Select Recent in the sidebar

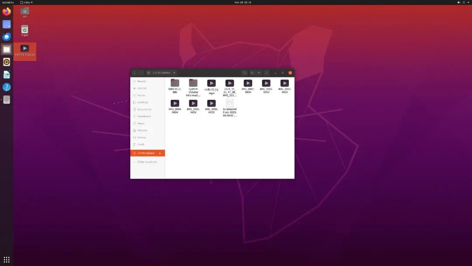(x=142, y=81)
